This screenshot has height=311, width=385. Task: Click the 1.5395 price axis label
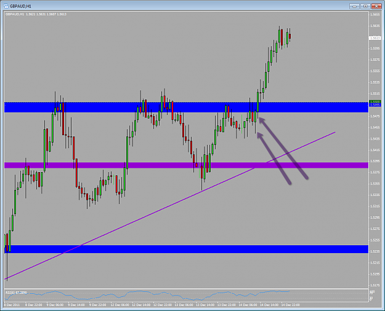coord(375,161)
